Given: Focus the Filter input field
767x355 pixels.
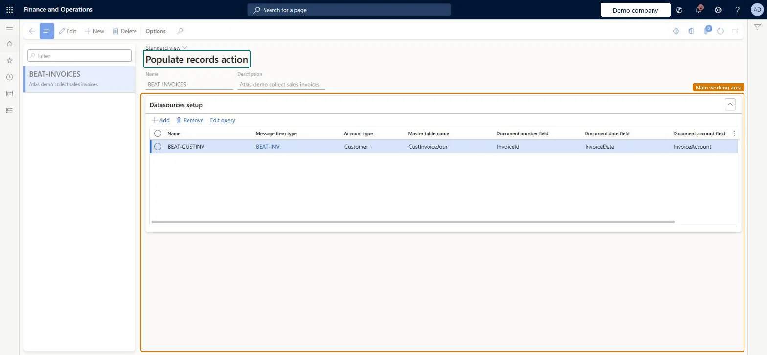Looking at the screenshot, I should [x=79, y=56].
